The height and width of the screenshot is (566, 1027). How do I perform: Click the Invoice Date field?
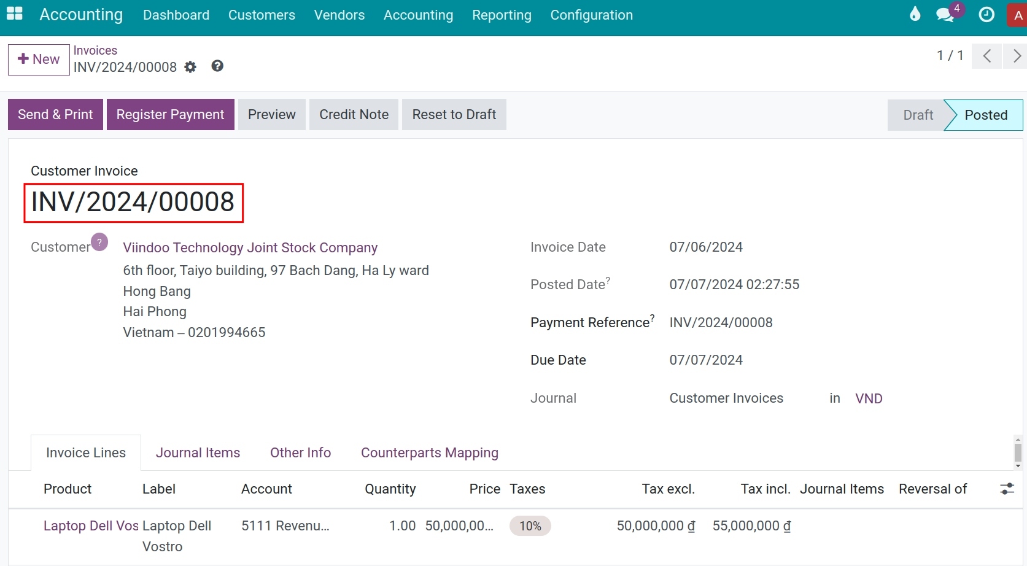(x=705, y=247)
